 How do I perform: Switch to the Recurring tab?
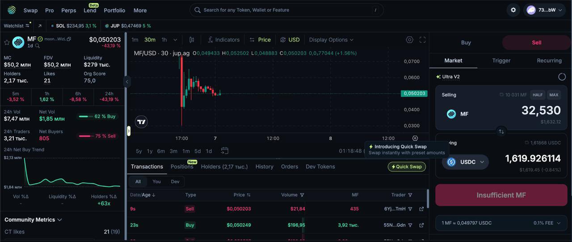tap(549, 61)
